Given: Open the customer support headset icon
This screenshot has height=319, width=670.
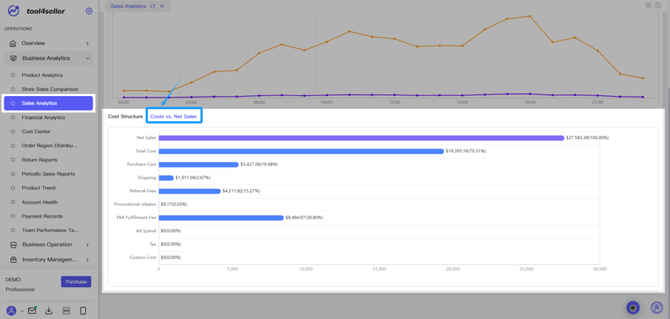Looking at the screenshot, I should pos(656,307).
